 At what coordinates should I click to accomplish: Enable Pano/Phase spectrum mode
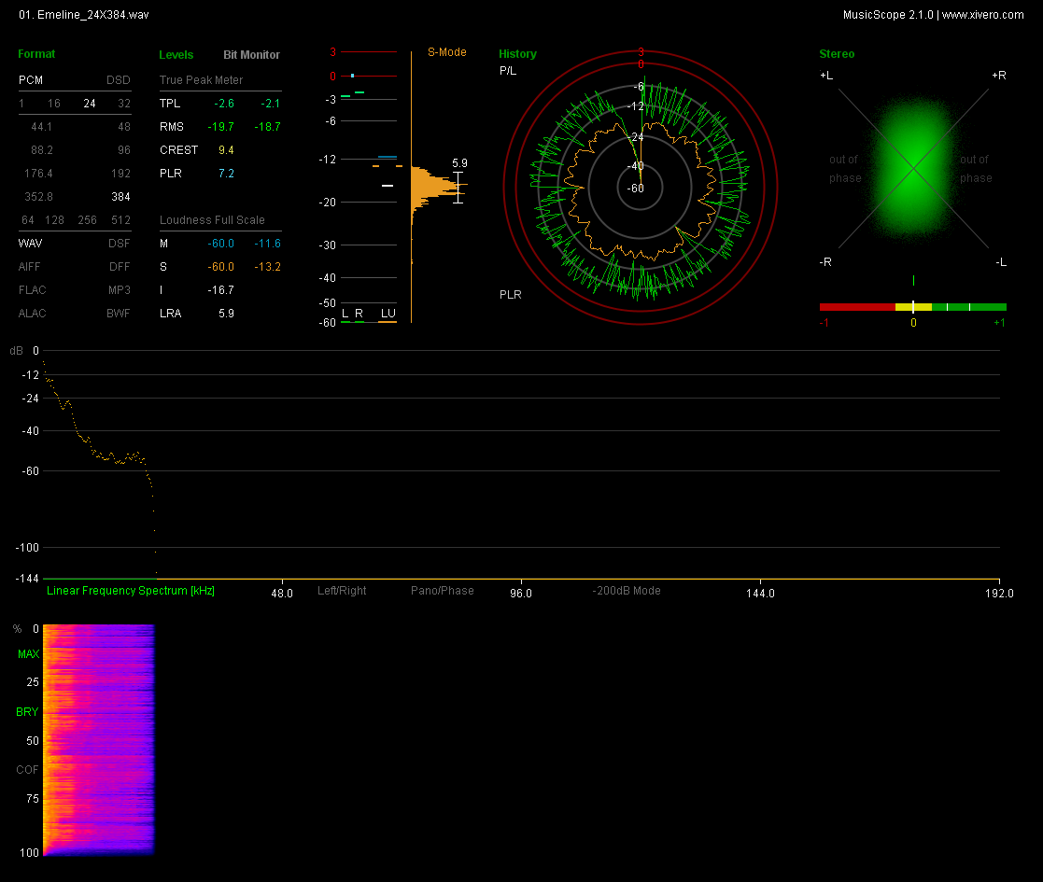click(442, 591)
